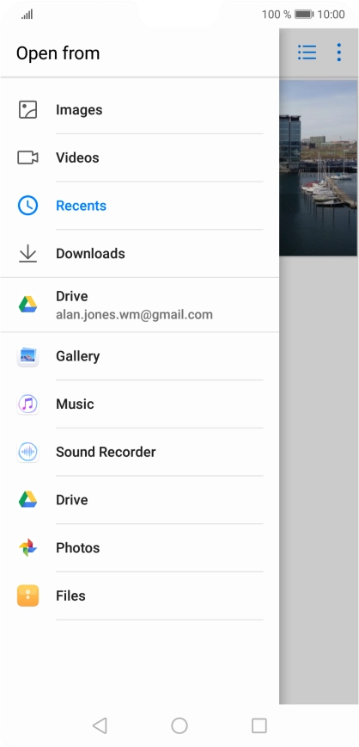
Task: Tap the Android home circle button
Action: coord(179,725)
